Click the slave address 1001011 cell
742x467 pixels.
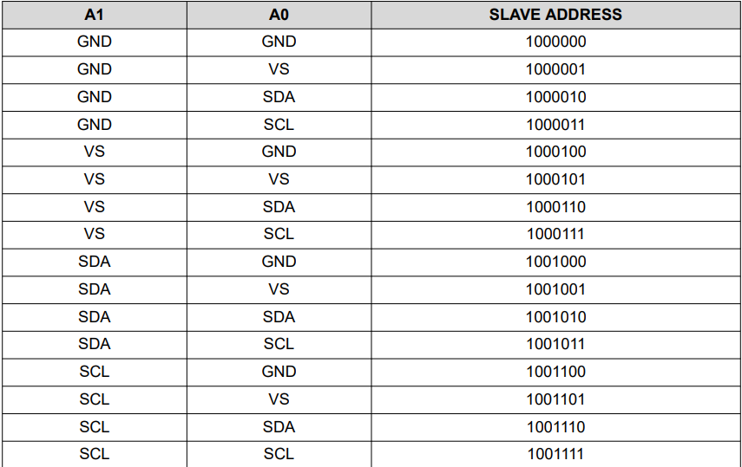(x=555, y=344)
